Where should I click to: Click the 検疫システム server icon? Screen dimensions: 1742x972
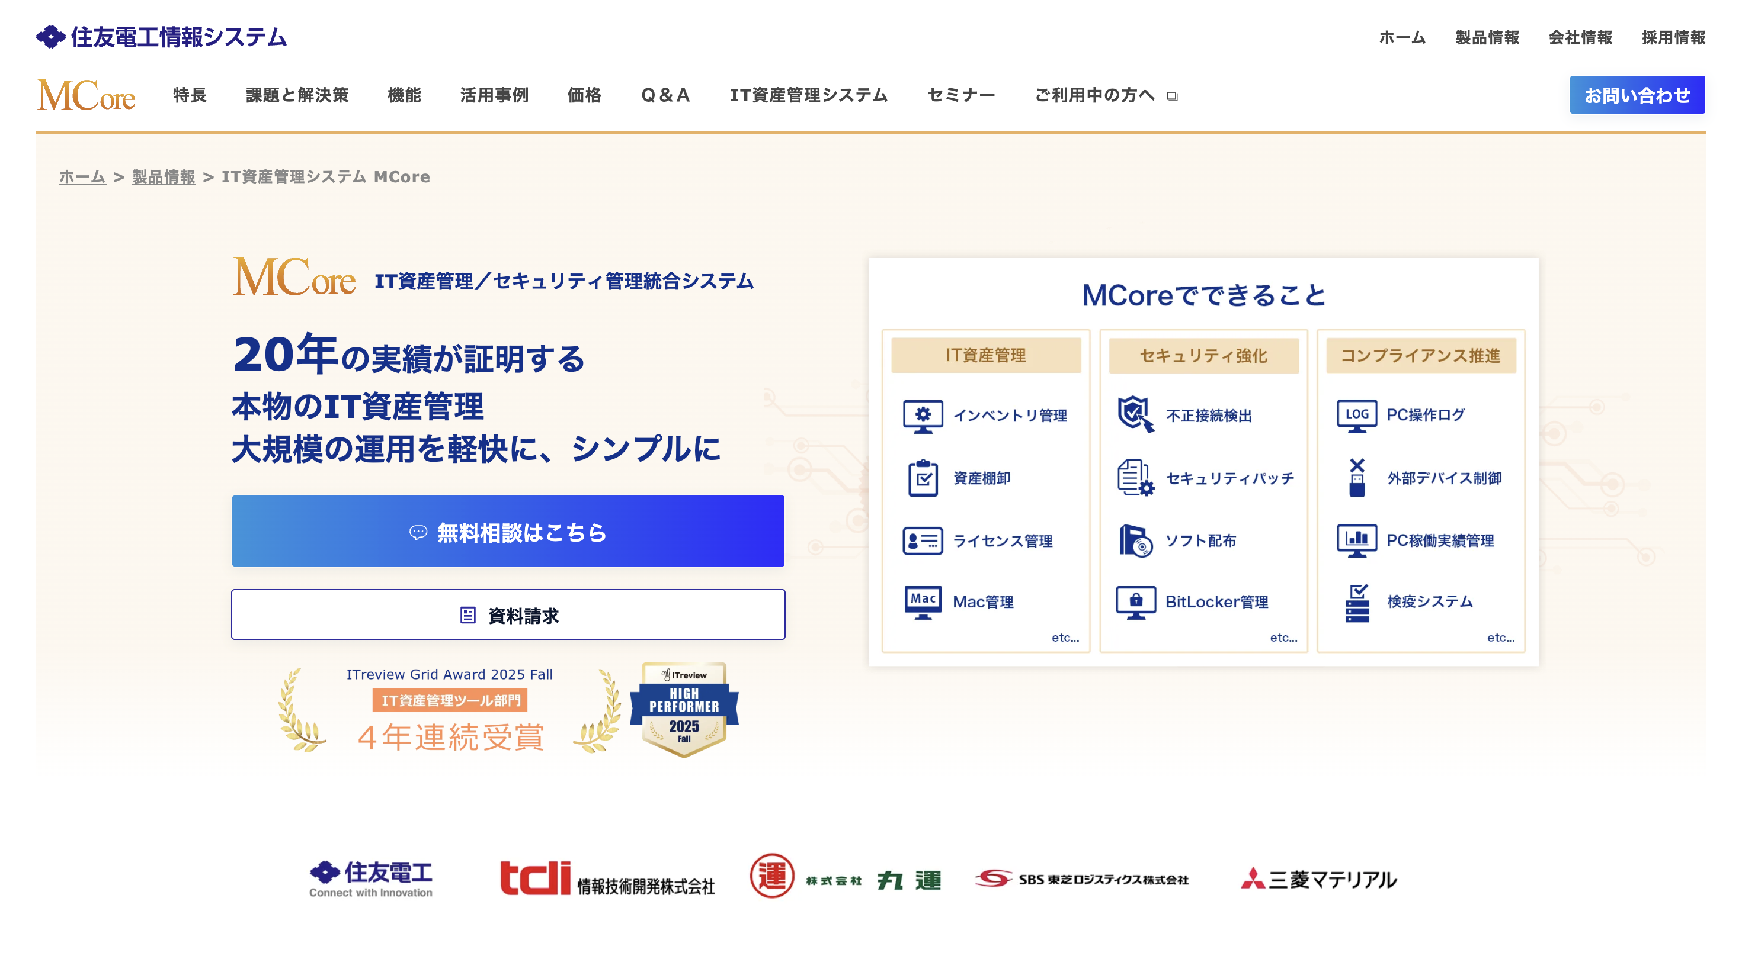click(x=1358, y=602)
